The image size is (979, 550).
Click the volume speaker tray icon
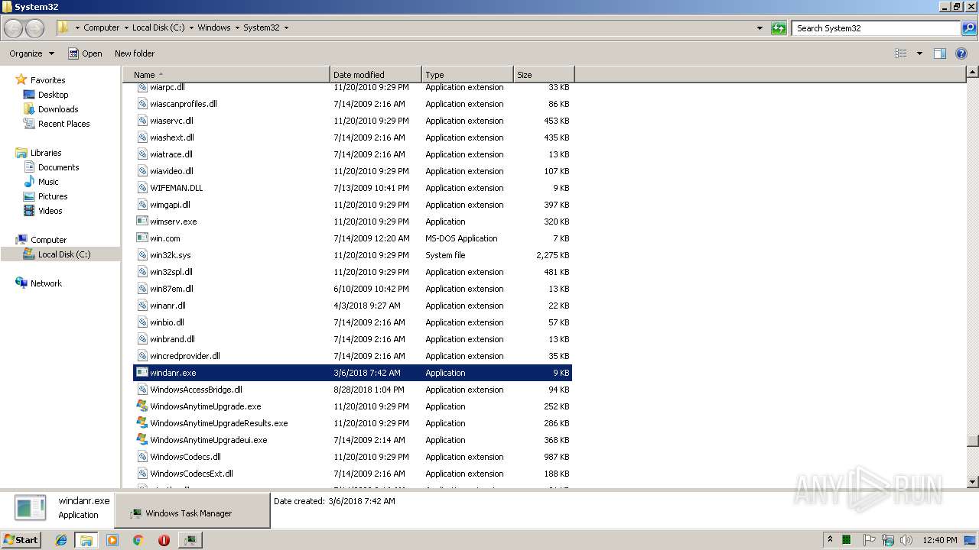(x=906, y=540)
